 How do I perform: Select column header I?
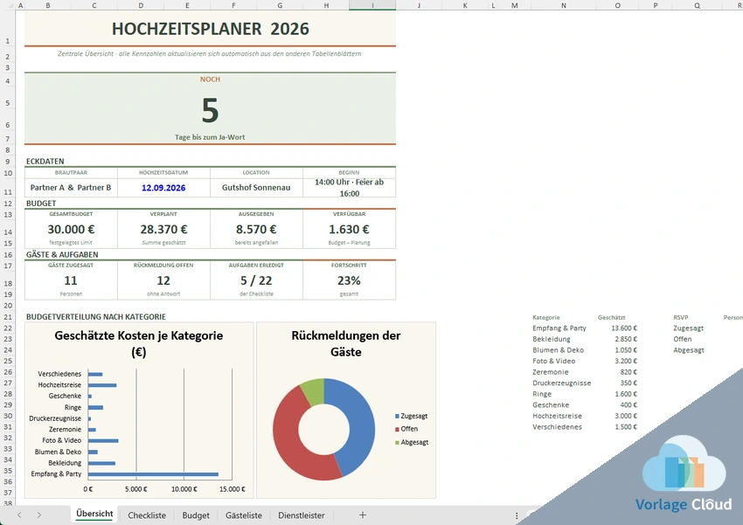[372, 5]
